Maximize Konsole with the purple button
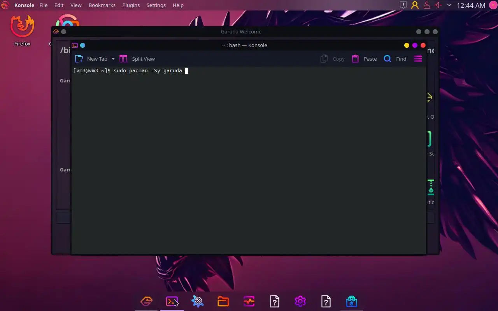 (x=415, y=45)
